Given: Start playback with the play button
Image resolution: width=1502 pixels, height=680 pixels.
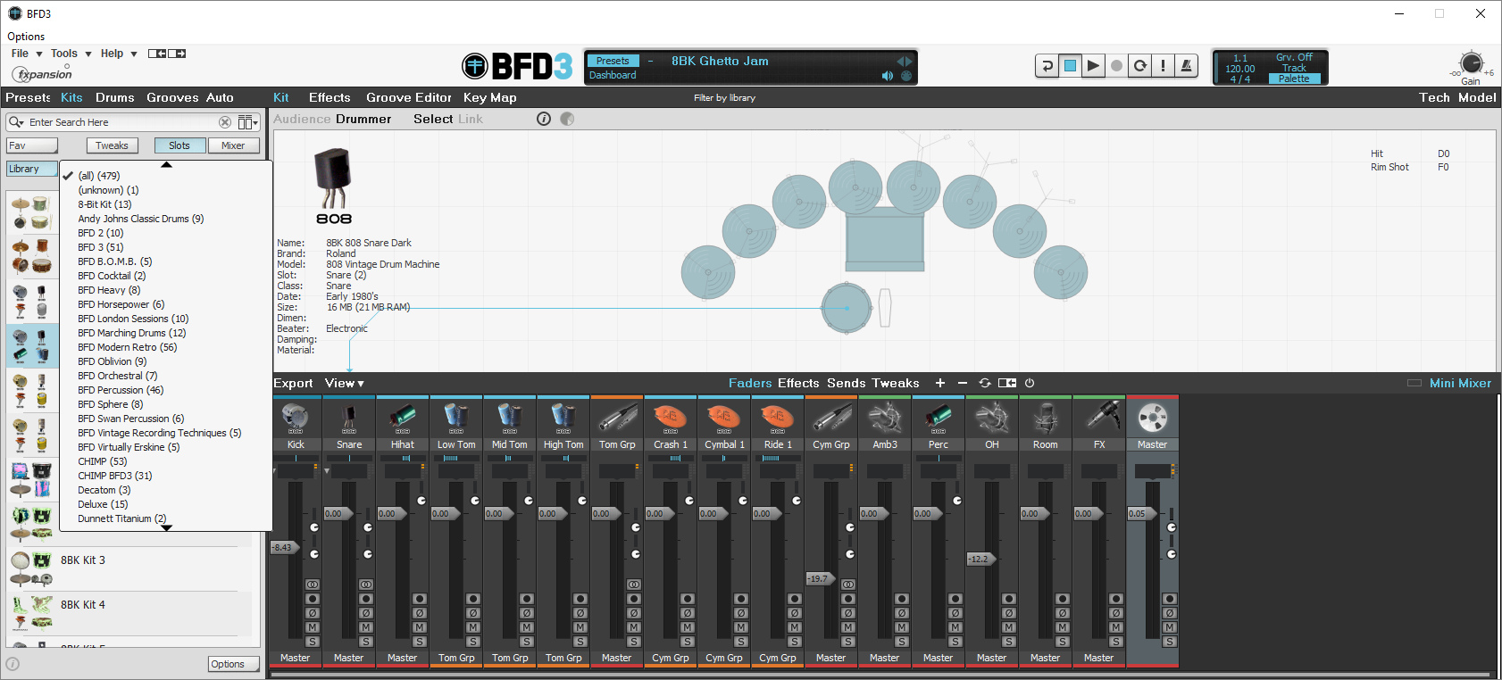Looking at the screenshot, I should 1093,66.
